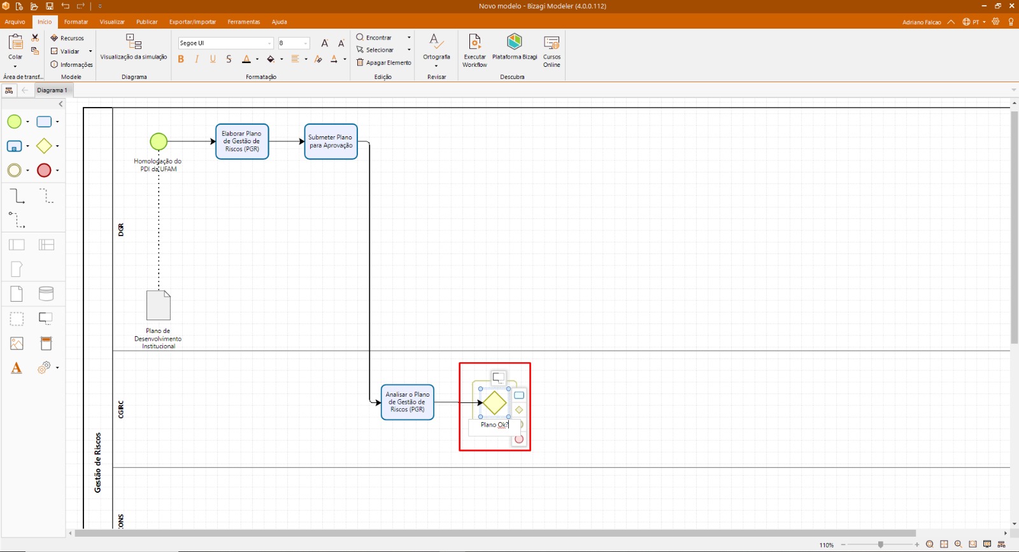Open the Segoe UI font dropdown
1019x552 pixels.
[x=269, y=43]
